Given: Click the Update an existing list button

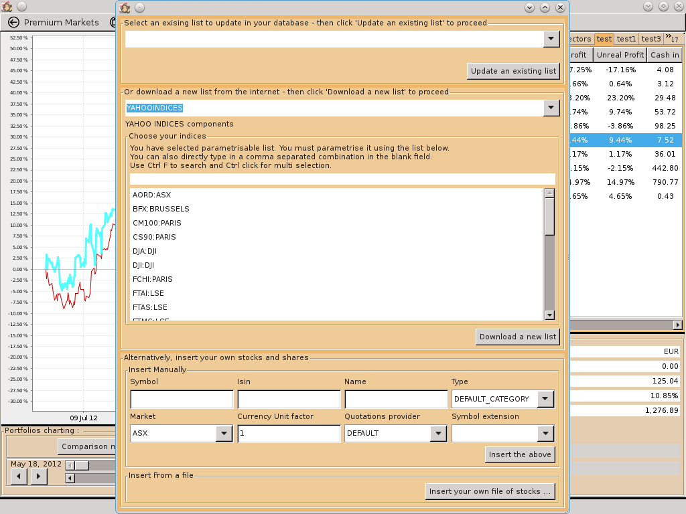Looking at the screenshot, I should coord(513,71).
